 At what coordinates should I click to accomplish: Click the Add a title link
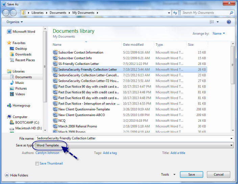(x=178, y=153)
